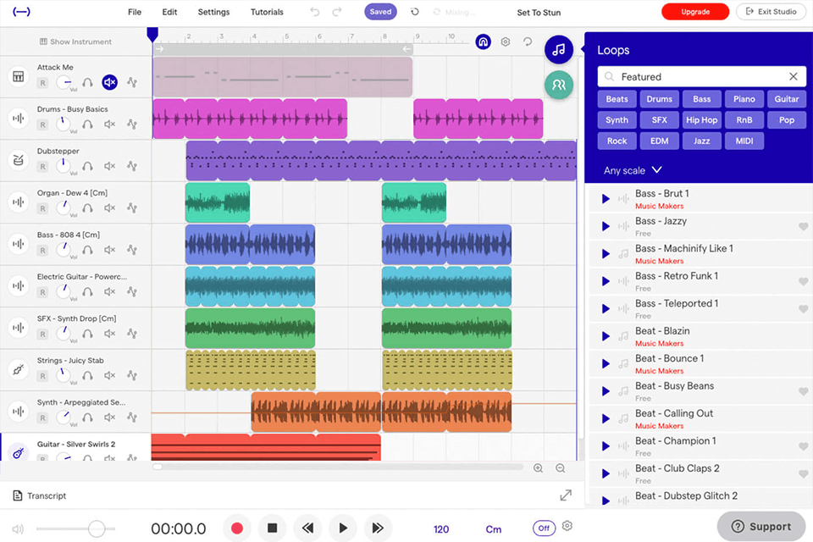Favorite the Beat - Busy Beans loop
This screenshot has width=813, height=542.
(x=803, y=391)
